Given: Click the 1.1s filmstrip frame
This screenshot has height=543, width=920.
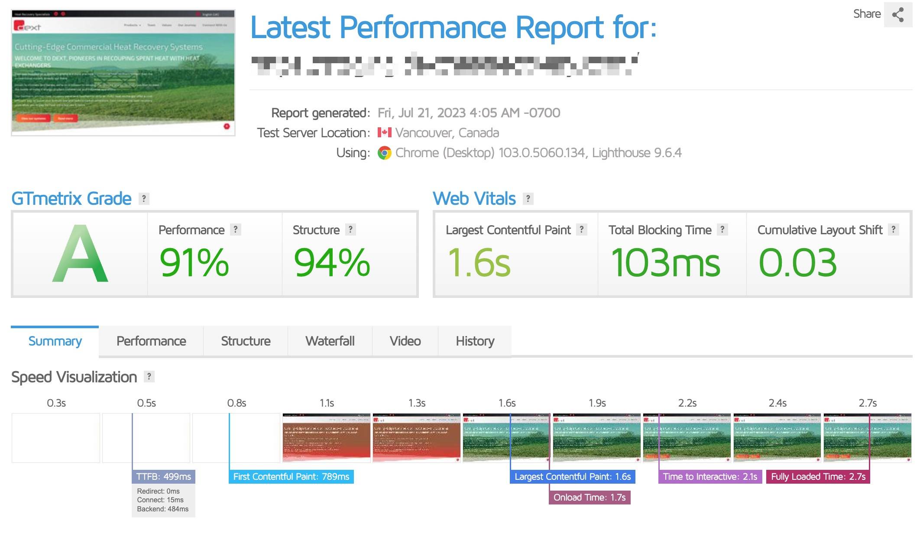Looking at the screenshot, I should 326,438.
